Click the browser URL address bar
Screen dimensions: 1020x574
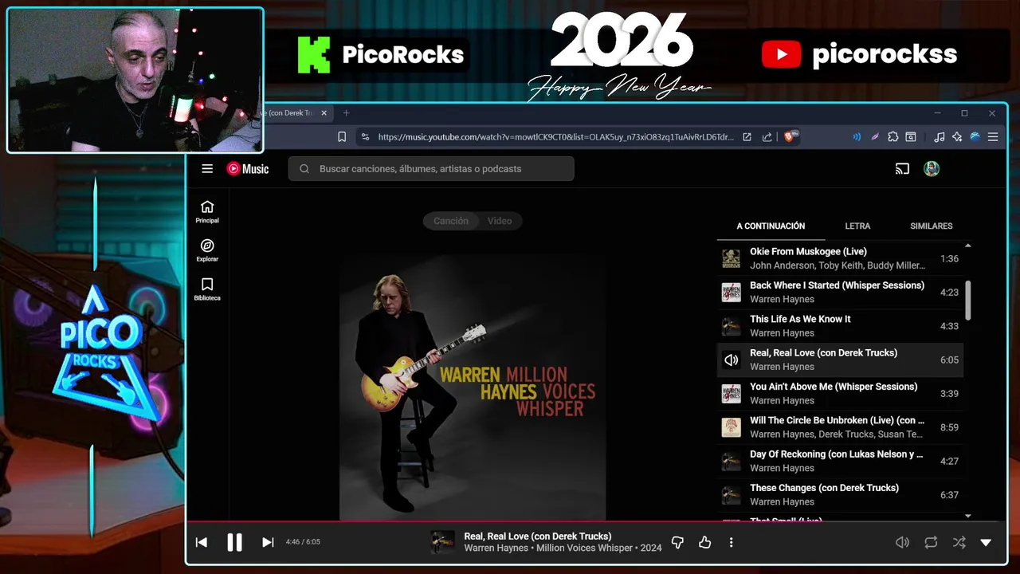[x=555, y=137]
